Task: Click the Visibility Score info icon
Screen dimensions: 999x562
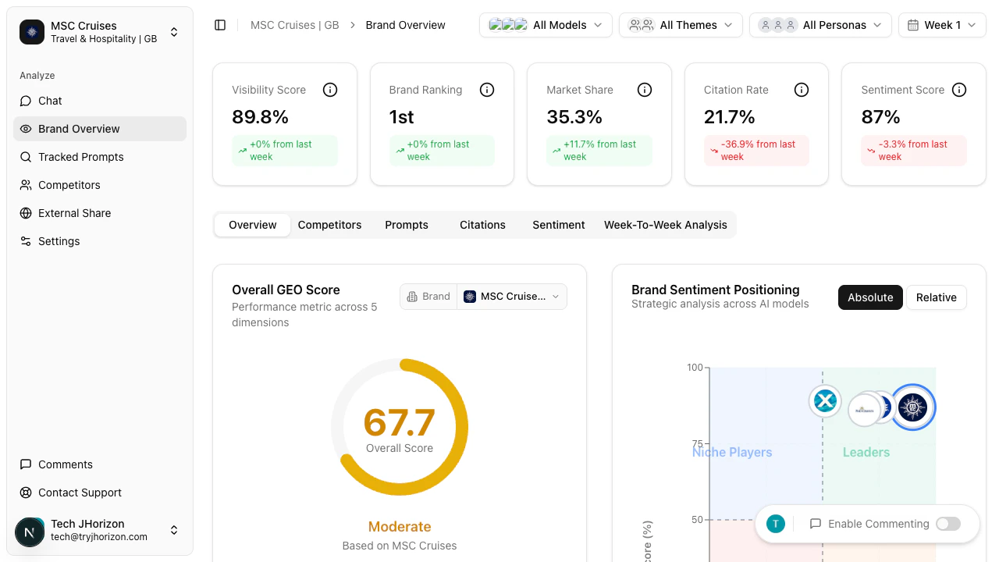Action: (x=330, y=90)
